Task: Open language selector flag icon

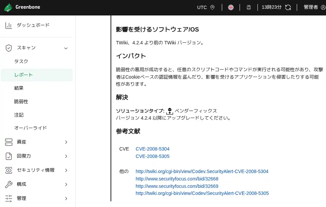Action: tap(231, 7)
